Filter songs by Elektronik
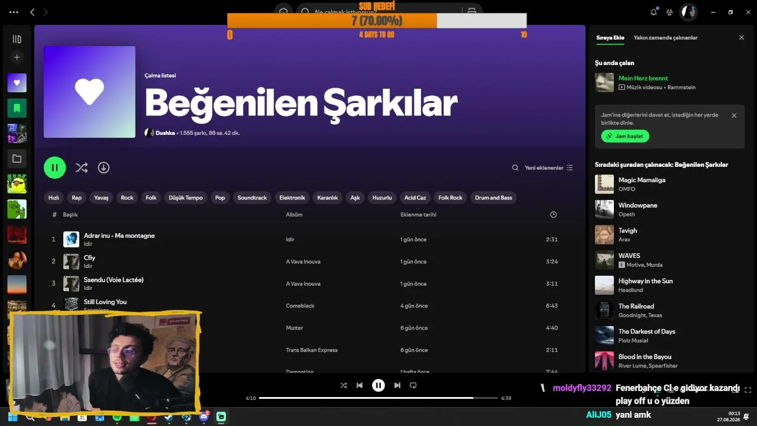757x426 pixels. [x=292, y=198]
